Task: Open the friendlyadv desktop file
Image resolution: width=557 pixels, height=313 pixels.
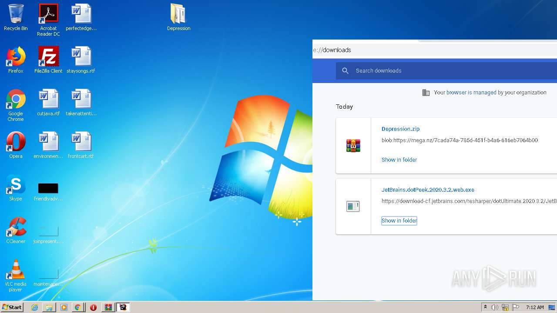Action: [48, 191]
